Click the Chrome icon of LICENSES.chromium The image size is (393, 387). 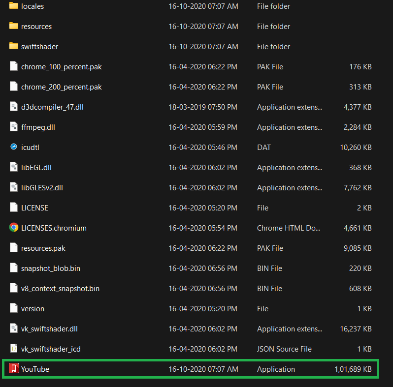point(13,227)
